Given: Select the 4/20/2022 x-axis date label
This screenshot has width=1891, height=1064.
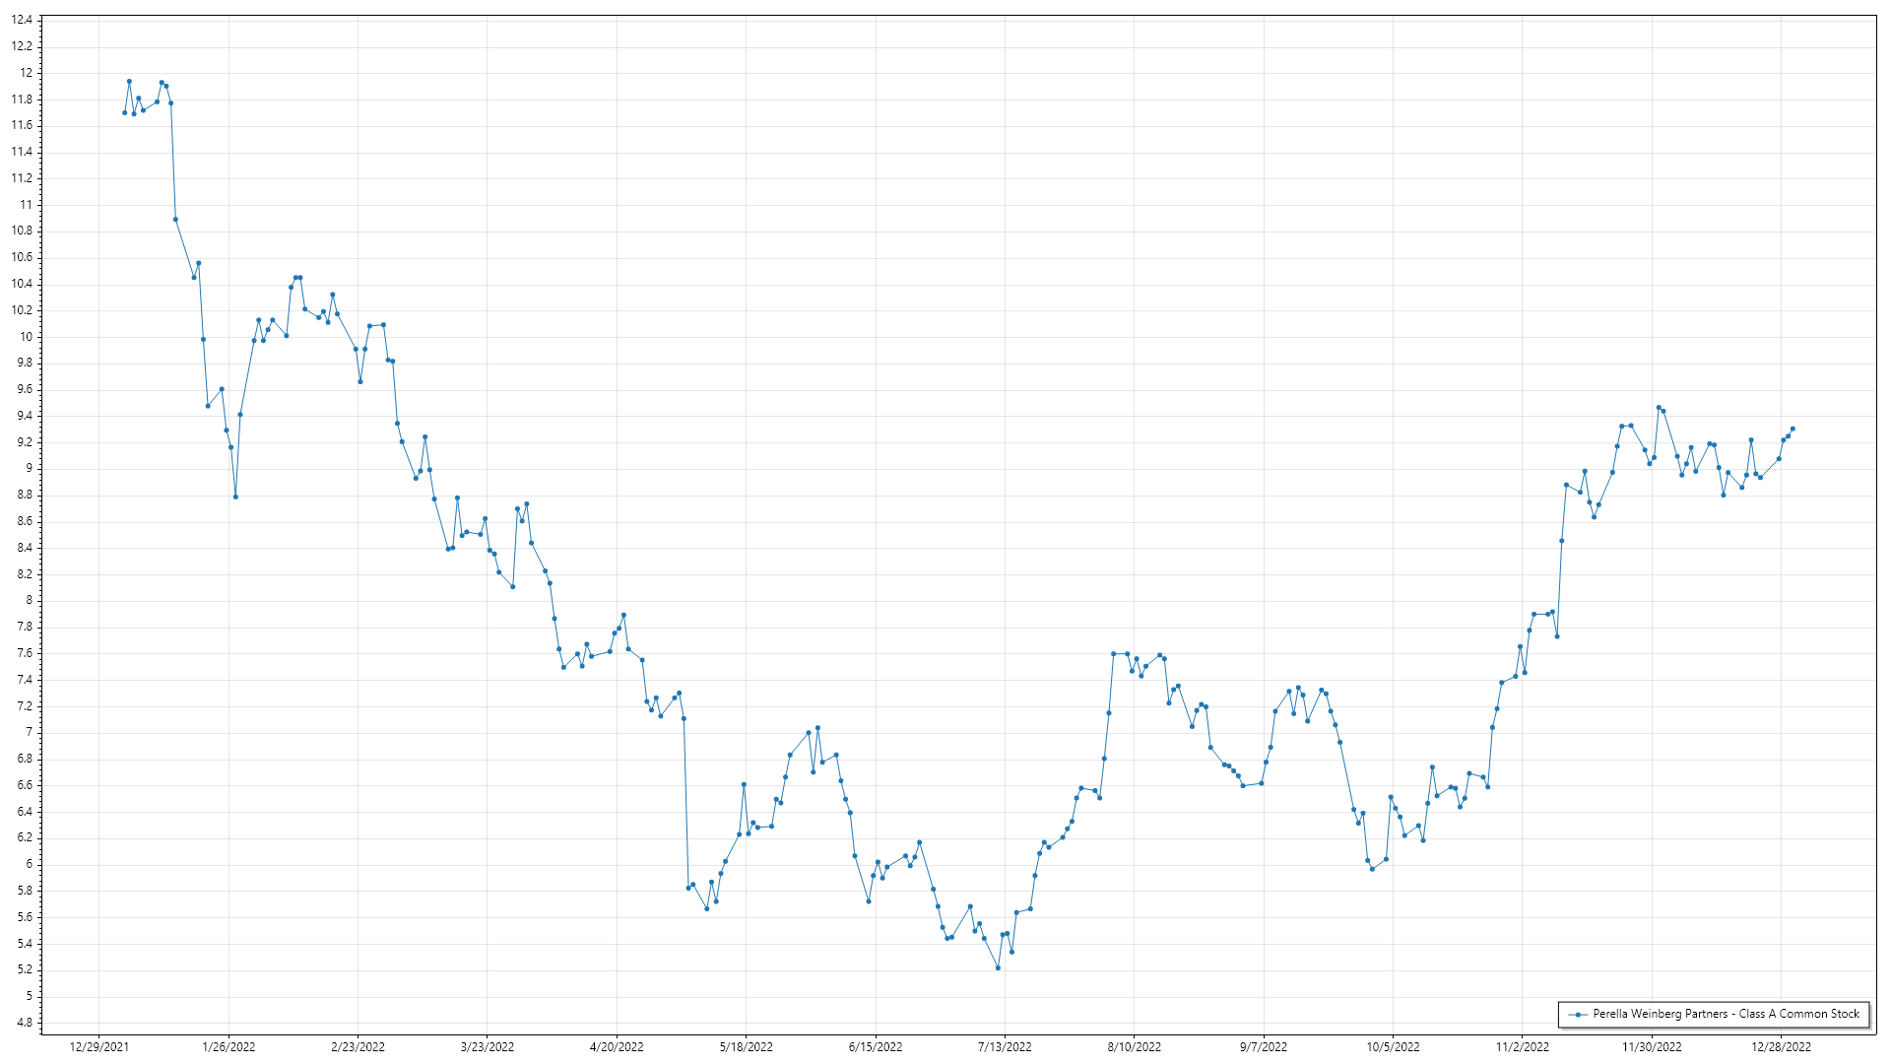Looking at the screenshot, I should coord(617,1047).
